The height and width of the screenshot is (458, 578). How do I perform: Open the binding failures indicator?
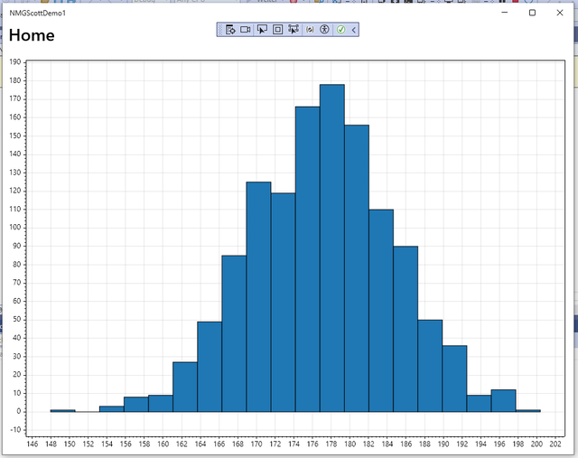click(311, 30)
